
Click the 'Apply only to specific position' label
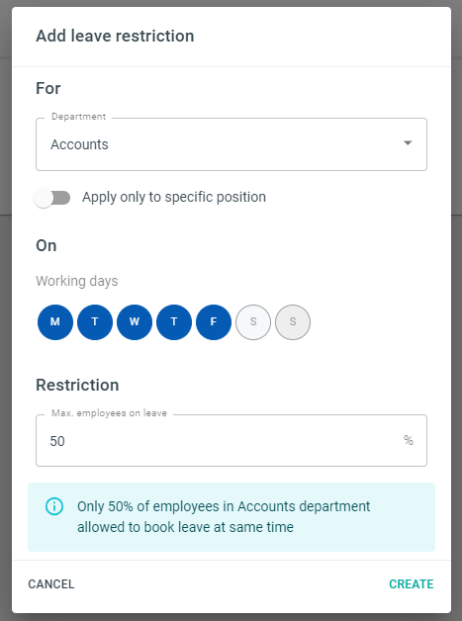click(174, 197)
